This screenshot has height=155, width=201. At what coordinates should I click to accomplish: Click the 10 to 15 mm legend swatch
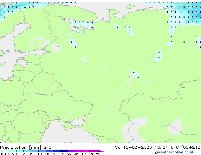pyautogui.click(x=42, y=151)
